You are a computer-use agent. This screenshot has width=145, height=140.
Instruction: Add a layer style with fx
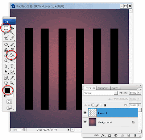click(103, 135)
